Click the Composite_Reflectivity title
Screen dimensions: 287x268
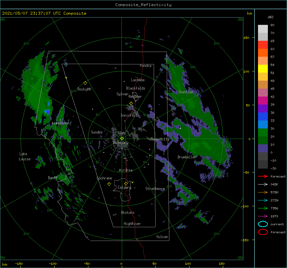coord(143,5)
